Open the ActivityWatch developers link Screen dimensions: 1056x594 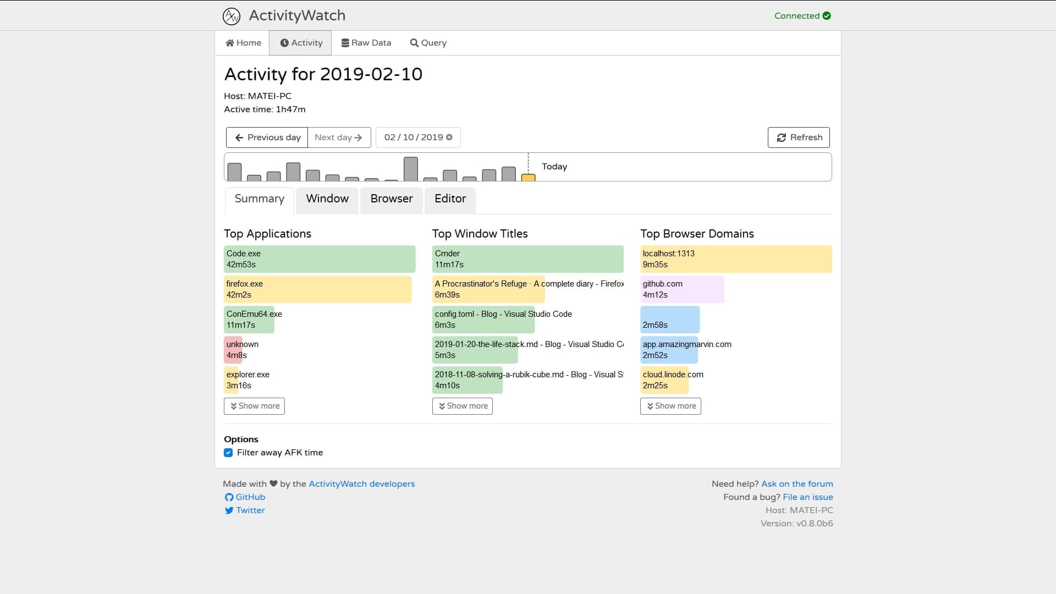pos(362,484)
